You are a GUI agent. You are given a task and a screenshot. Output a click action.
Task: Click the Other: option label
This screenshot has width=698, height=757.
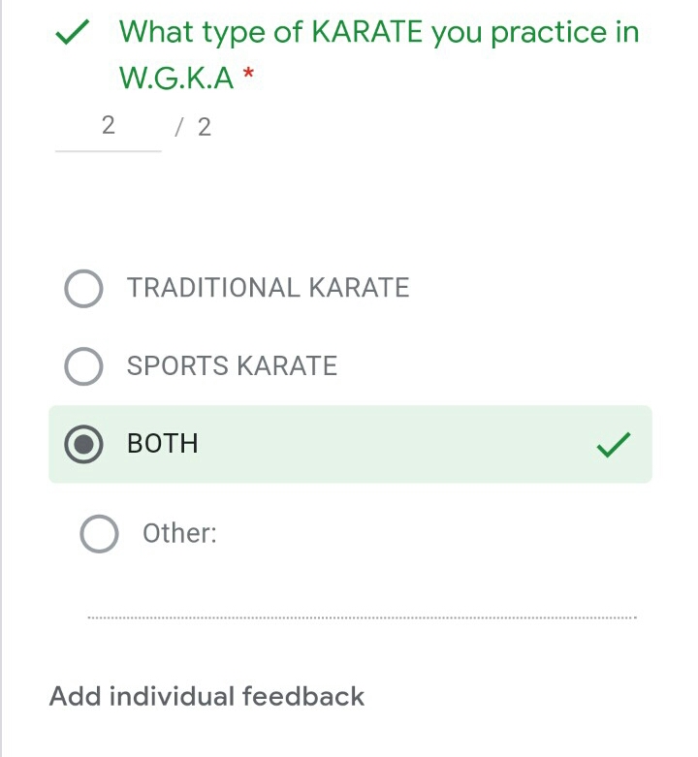point(179,533)
